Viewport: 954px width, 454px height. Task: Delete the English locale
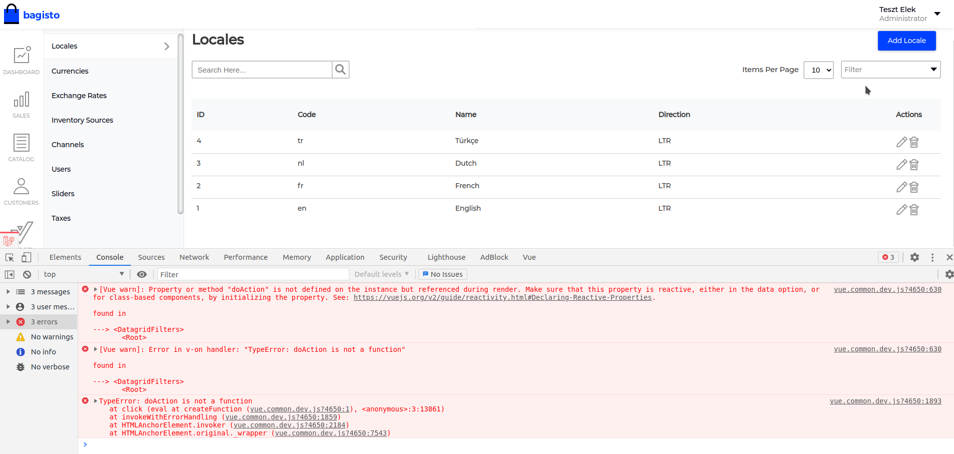pyautogui.click(x=914, y=210)
